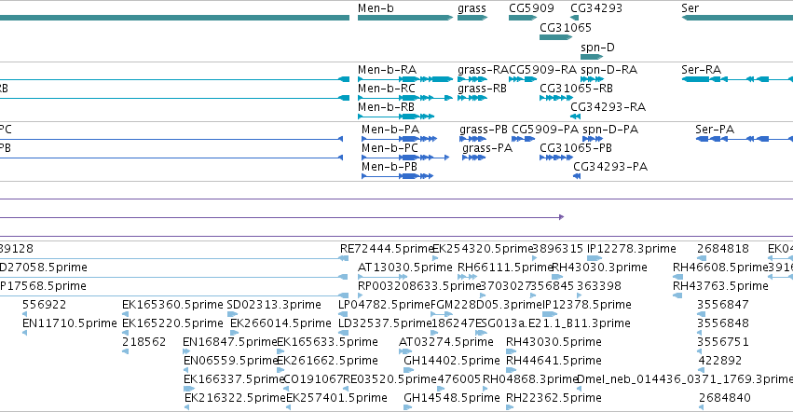
Task: Click the Ser gene feature bar
Action: [x=737, y=18]
